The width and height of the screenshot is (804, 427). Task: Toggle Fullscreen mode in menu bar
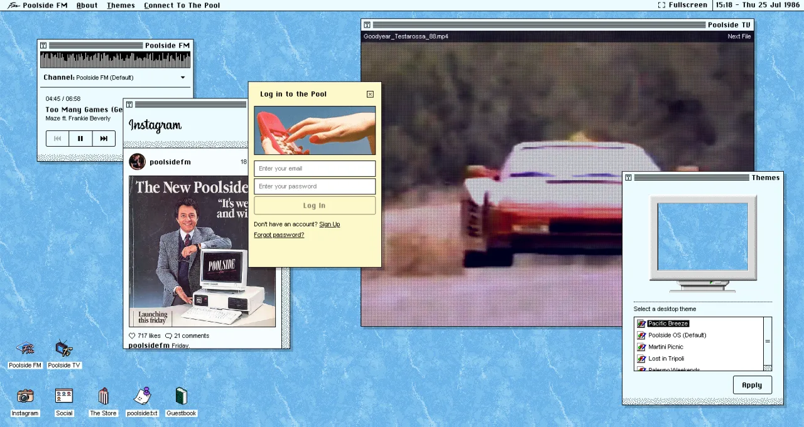[x=682, y=5]
